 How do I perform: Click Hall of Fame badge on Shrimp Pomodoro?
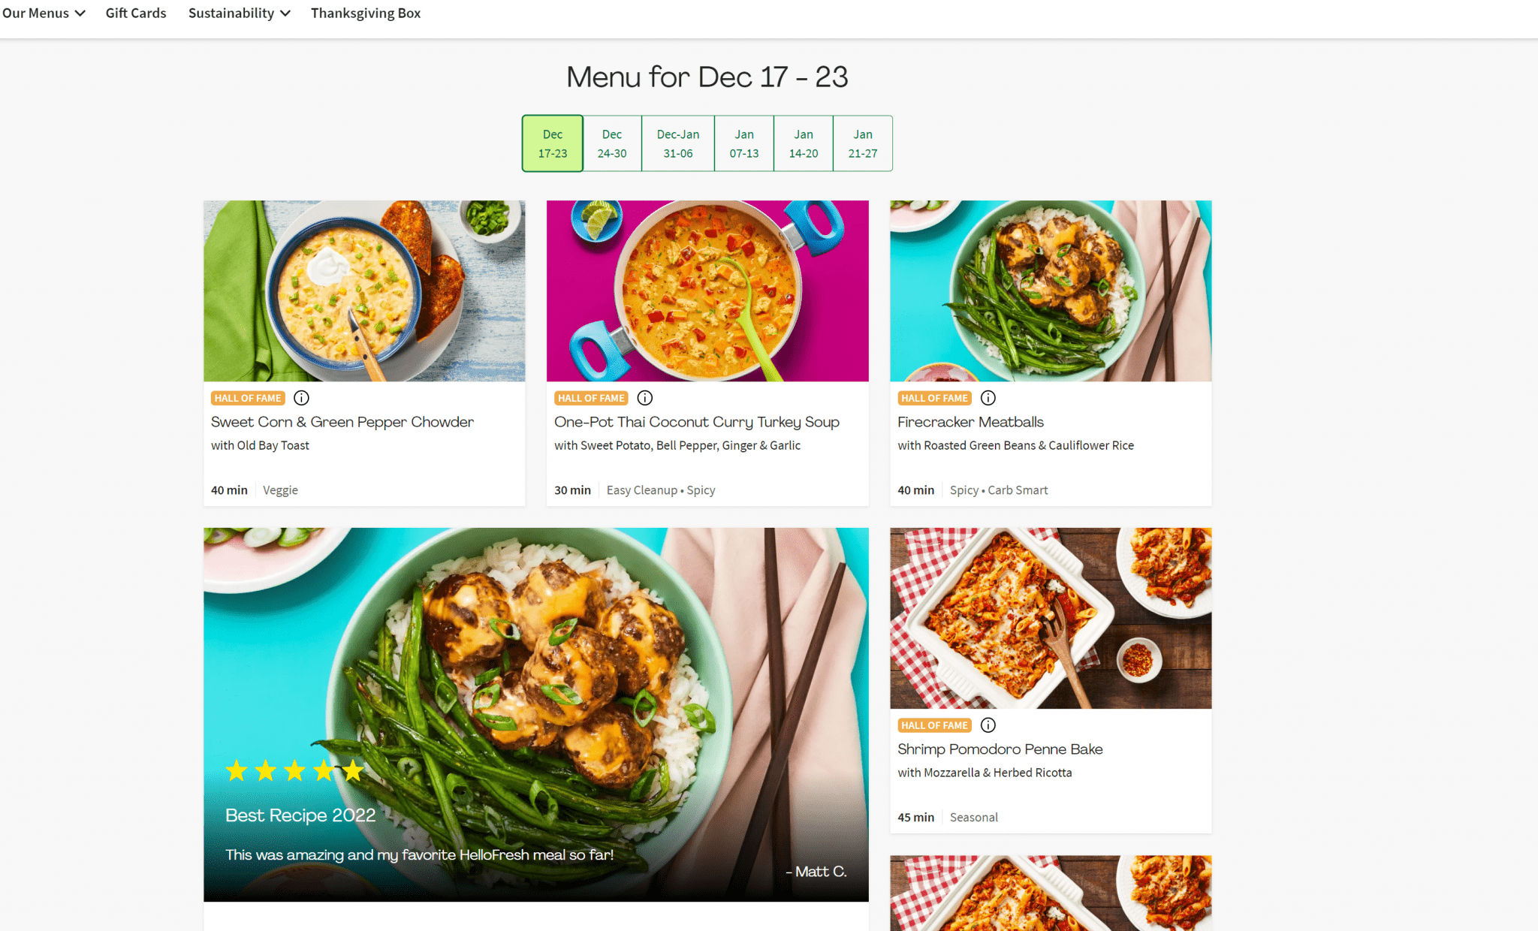(934, 725)
